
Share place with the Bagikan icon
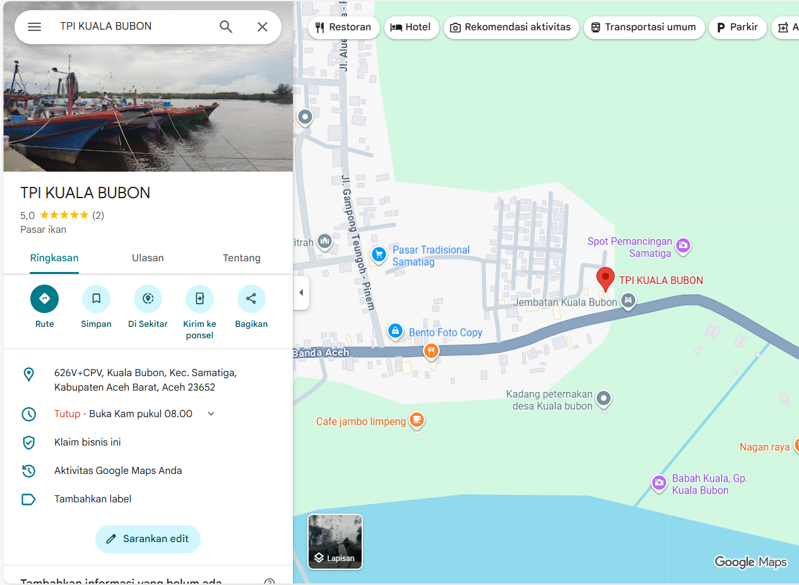(251, 298)
